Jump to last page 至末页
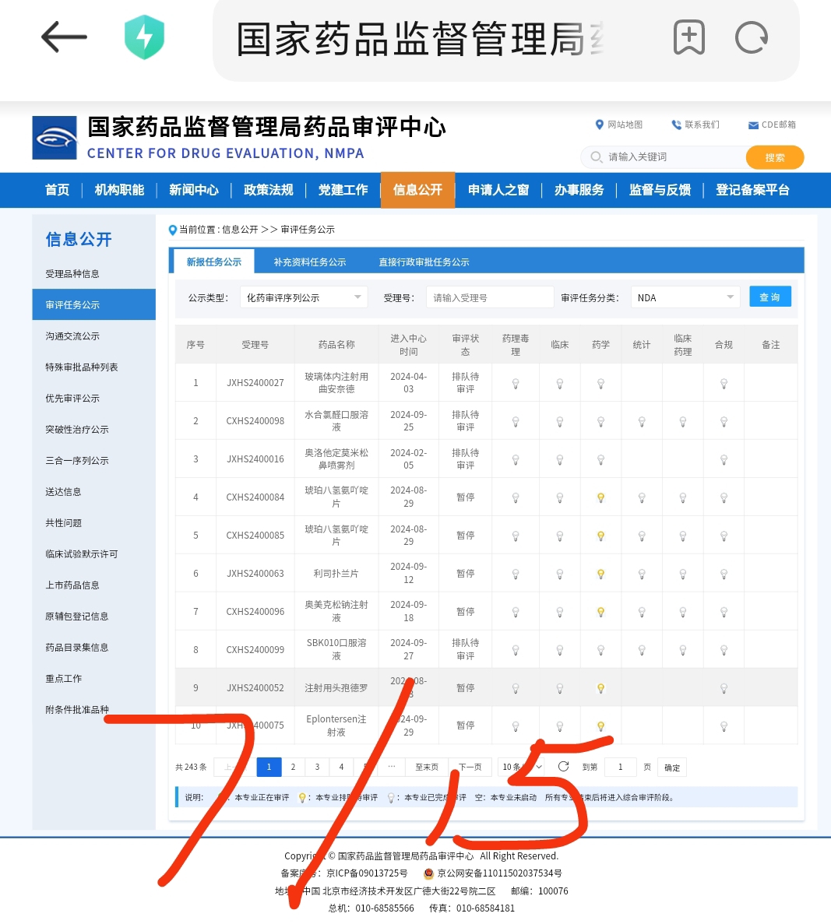This screenshot has height=924, width=831. [x=427, y=767]
